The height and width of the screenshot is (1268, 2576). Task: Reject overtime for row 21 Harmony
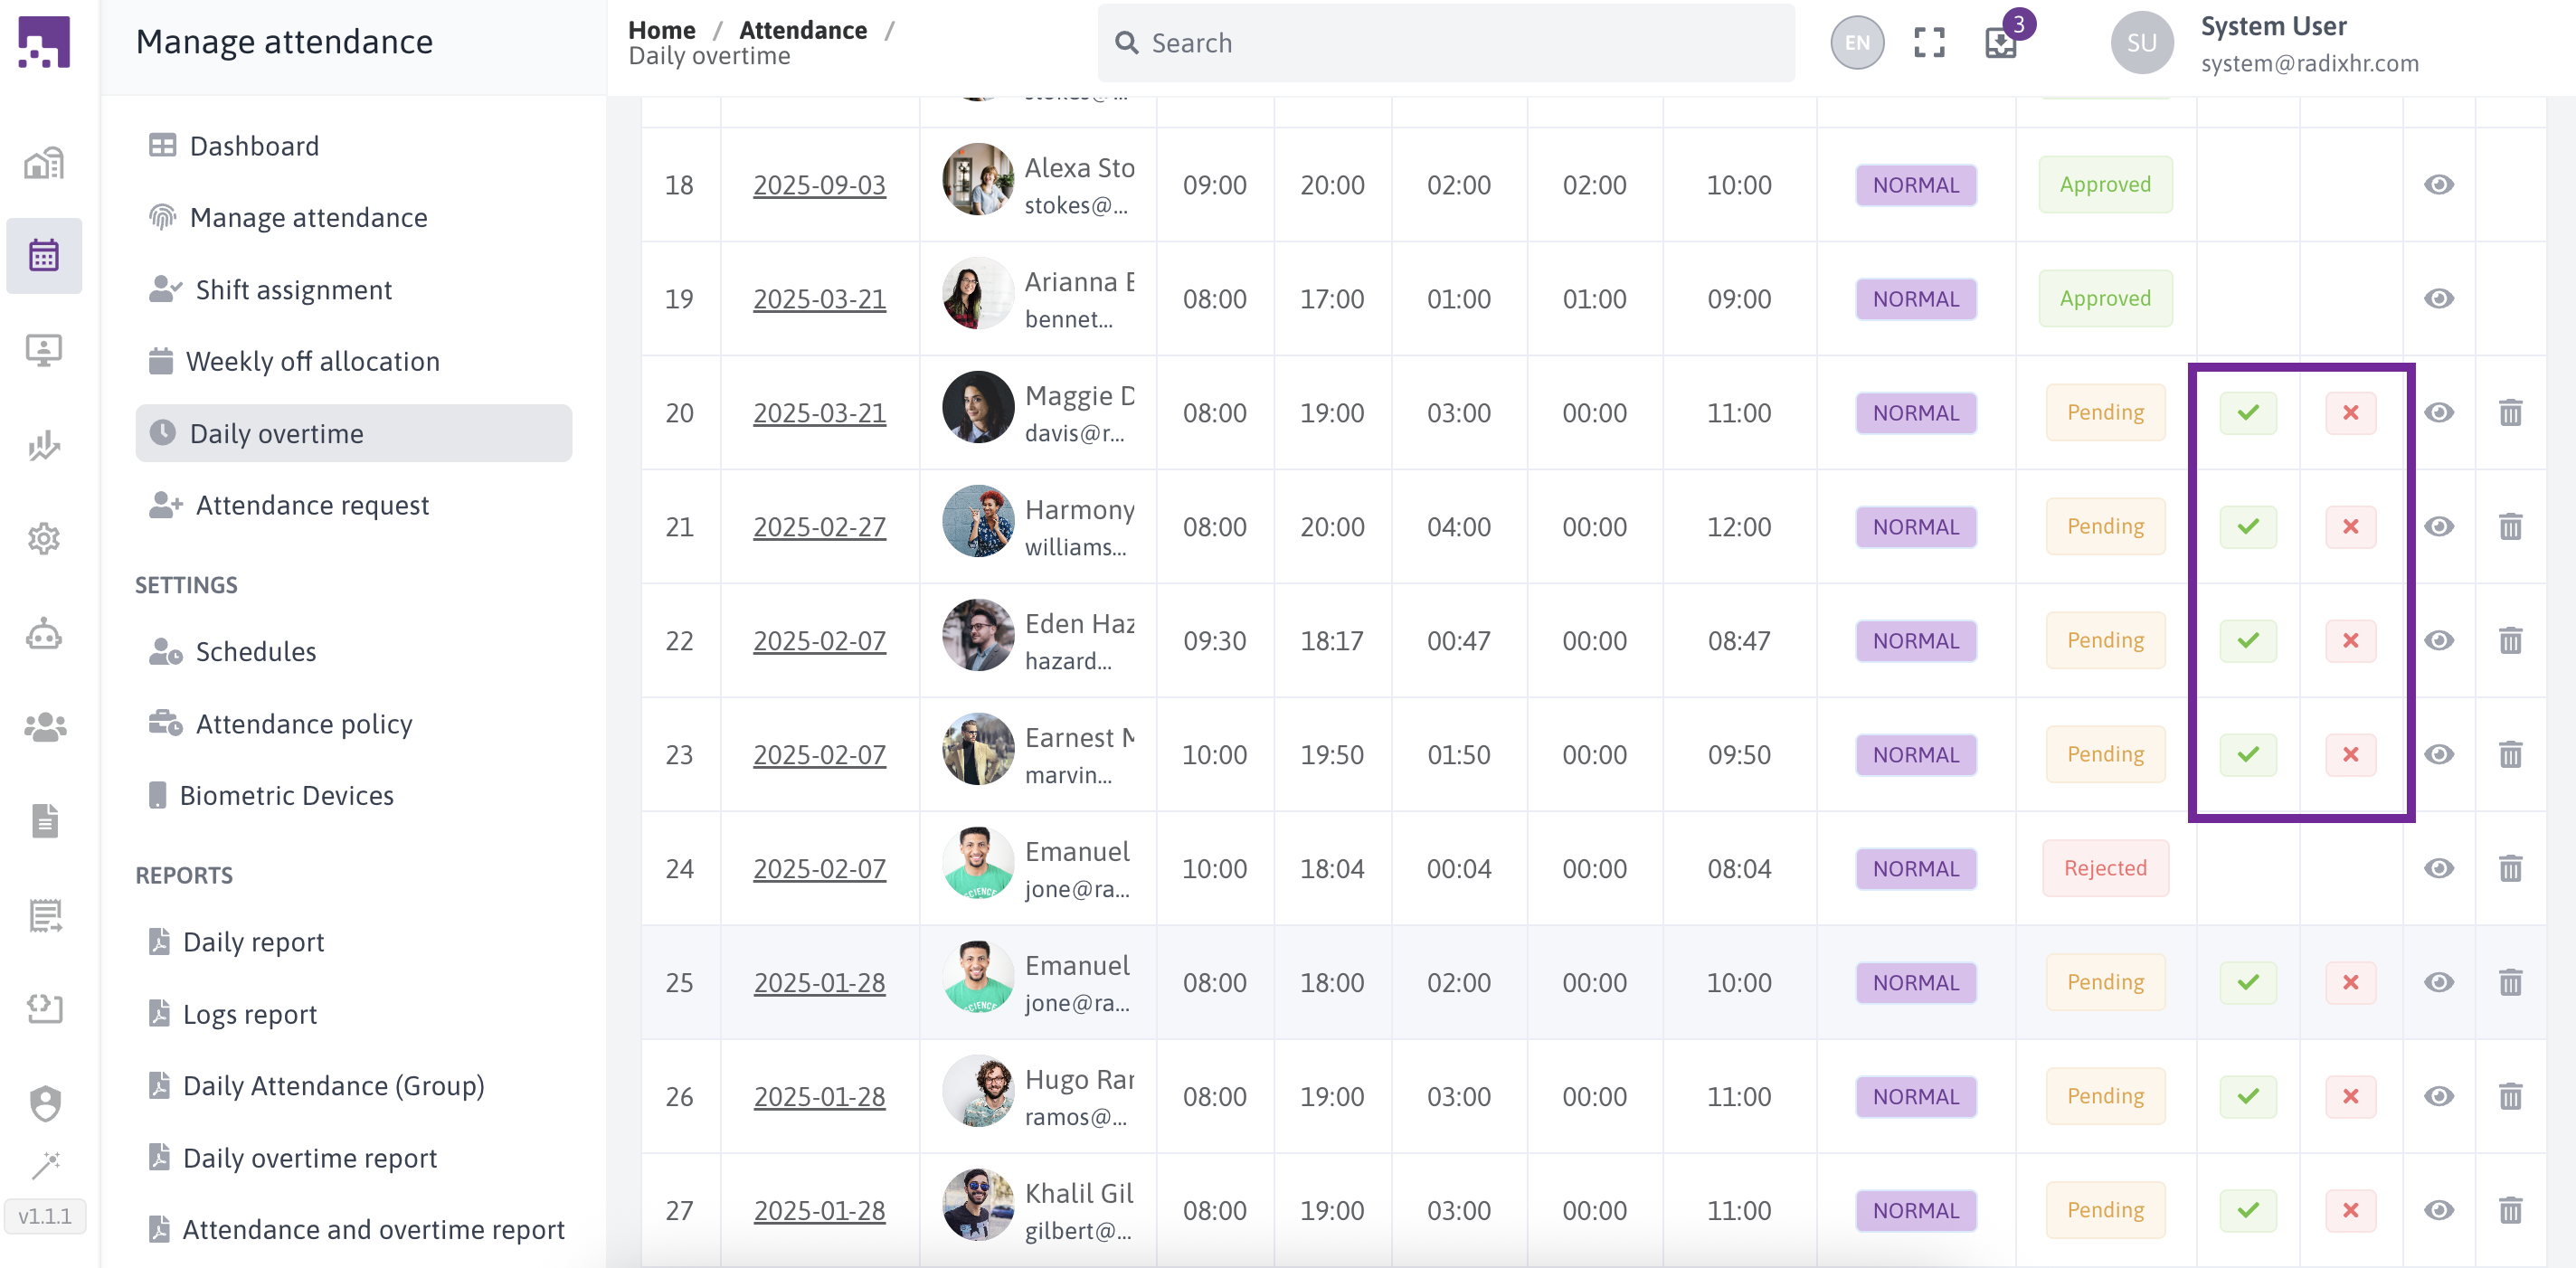point(2350,527)
